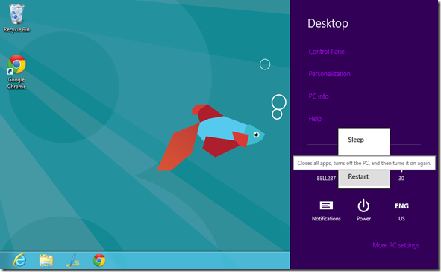Launch Internet Explorer from the taskbar
Image resolution: width=441 pixels, height=272 pixels.
(19, 260)
